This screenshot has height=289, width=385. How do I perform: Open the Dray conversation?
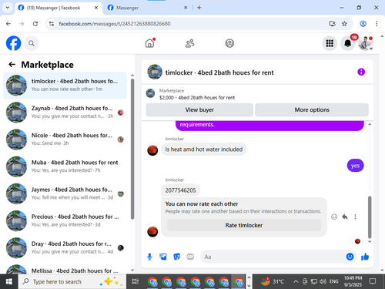65,247
